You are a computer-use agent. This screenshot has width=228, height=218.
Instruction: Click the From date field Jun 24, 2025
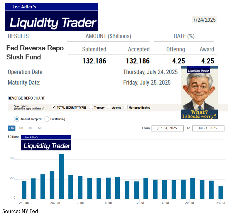168,128
